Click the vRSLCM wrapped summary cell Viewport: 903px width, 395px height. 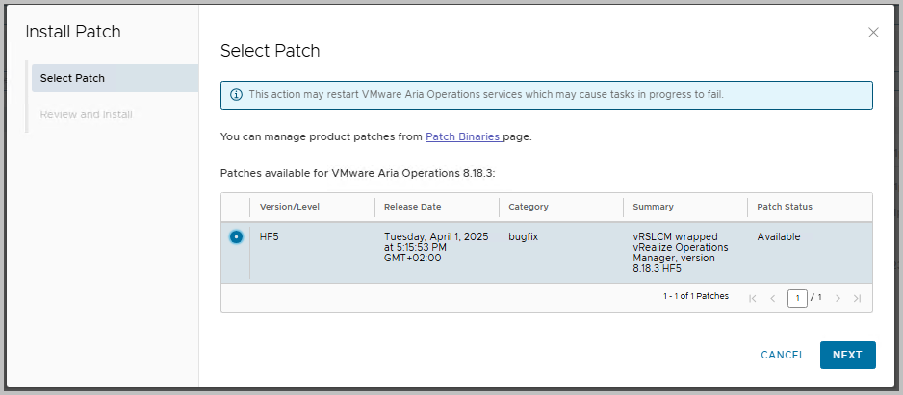tap(681, 253)
